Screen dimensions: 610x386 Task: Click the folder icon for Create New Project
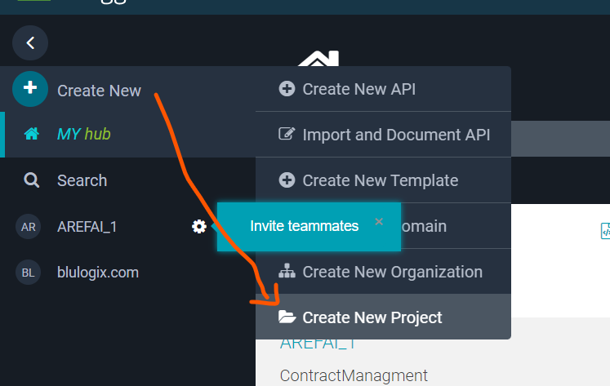pyautogui.click(x=287, y=317)
